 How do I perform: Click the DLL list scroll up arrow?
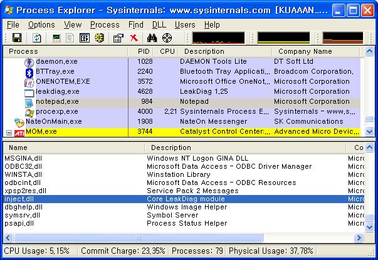coord(370,147)
